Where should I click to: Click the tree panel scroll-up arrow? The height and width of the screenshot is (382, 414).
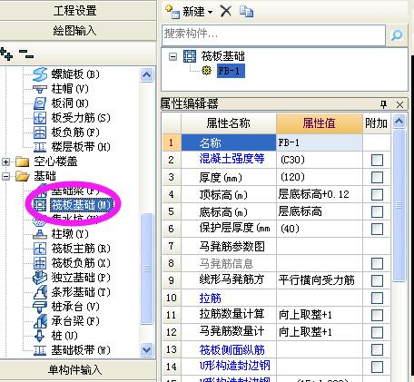[x=147, y=74]
